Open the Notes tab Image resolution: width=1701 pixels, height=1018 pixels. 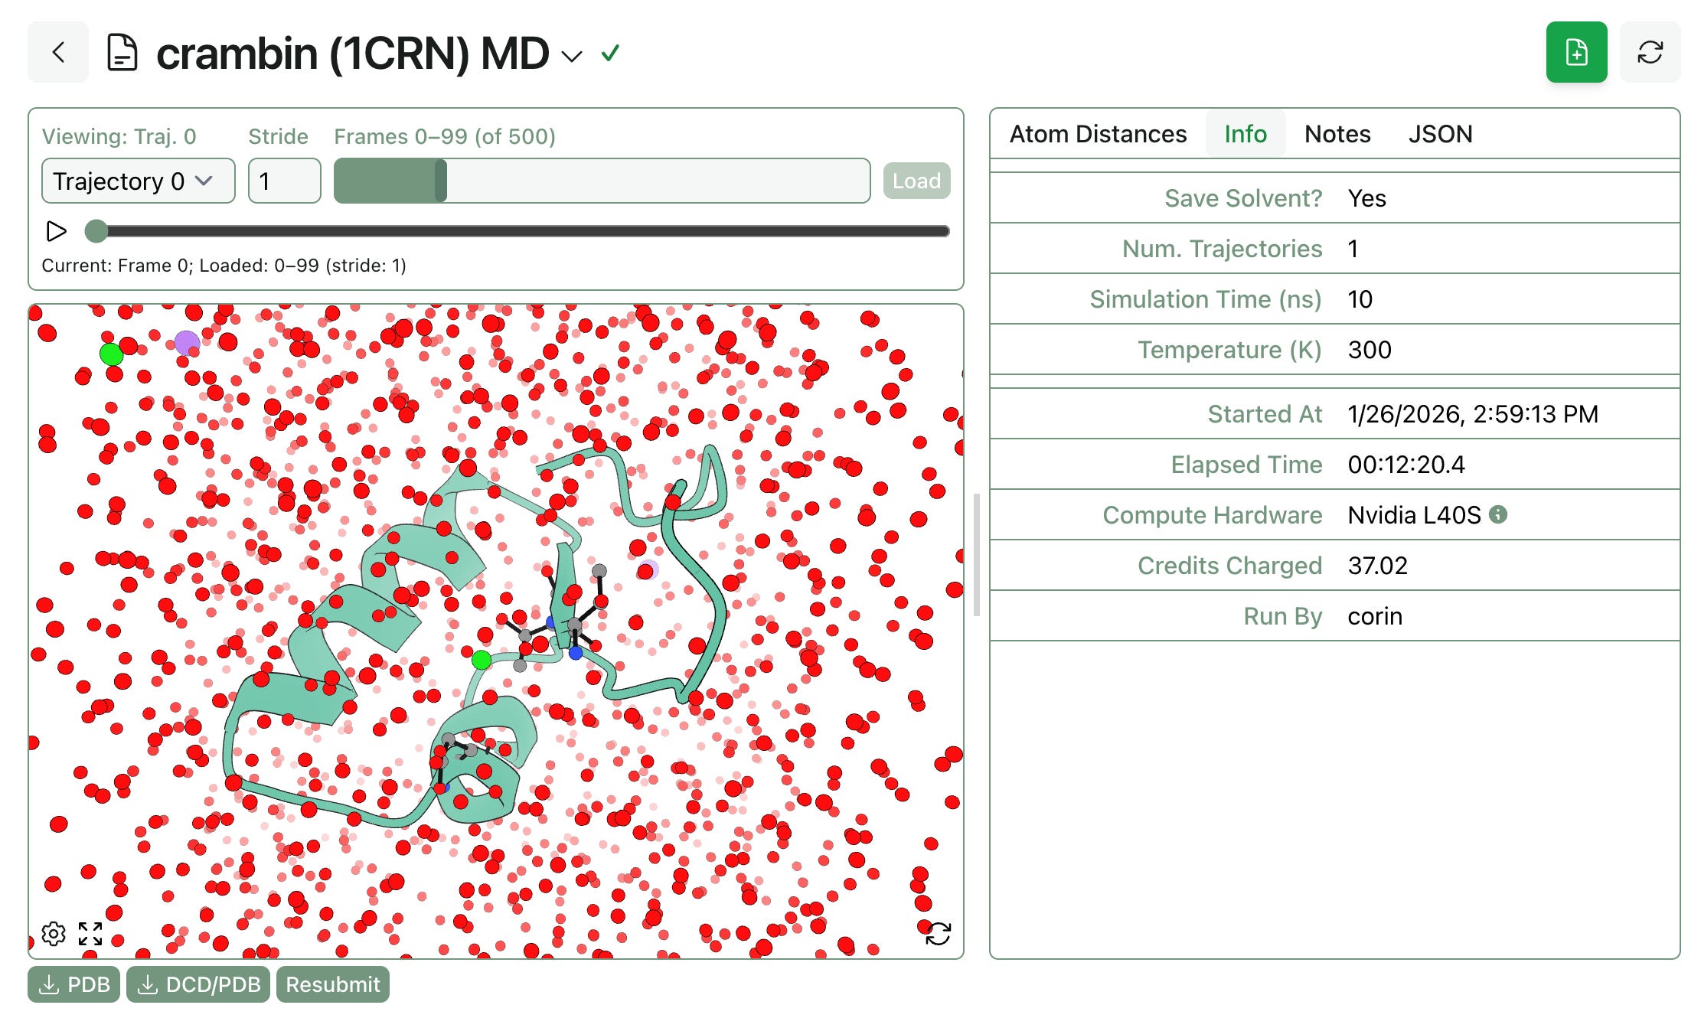[x=1337, y=134]
